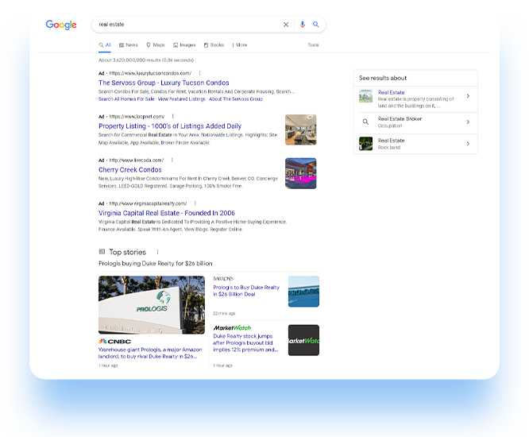This screenshot has height=437, width=529.
Task: Open the 'Cherry Creek Condos' ad link
Action: 130,170
